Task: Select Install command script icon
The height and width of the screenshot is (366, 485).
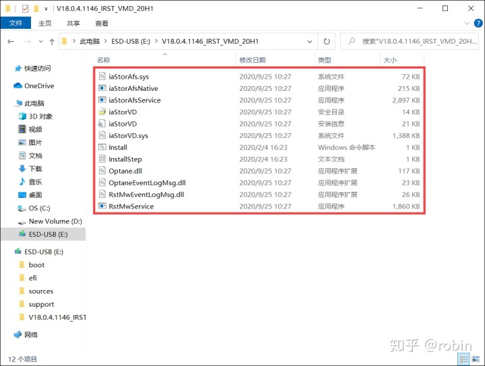Action: pyautogui.click(x=102, y=147)
